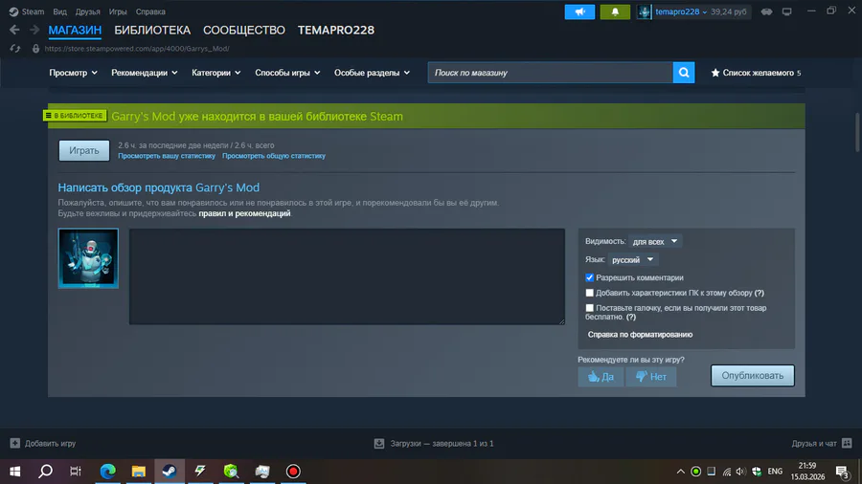Image resolution: width=862 pixels, height=484 pixels.
Task: Switch to Big Picture monitor icon
Action: (787, 11)
